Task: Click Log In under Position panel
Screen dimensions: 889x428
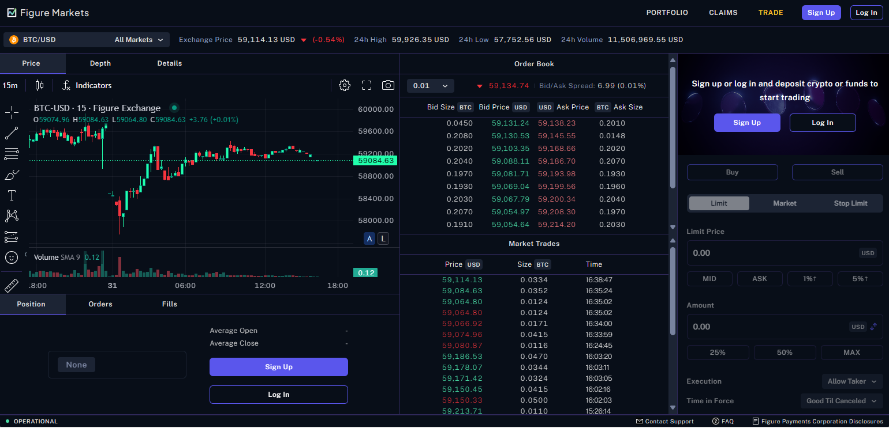Action: point(279,395)
